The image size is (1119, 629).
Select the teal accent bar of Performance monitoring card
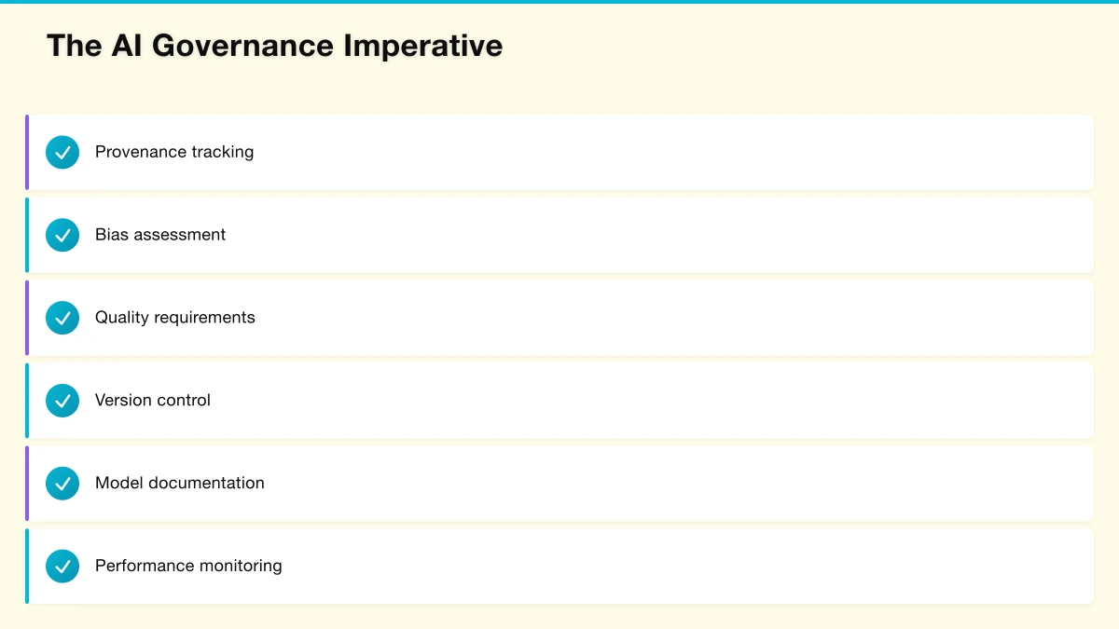pos(27,566)
